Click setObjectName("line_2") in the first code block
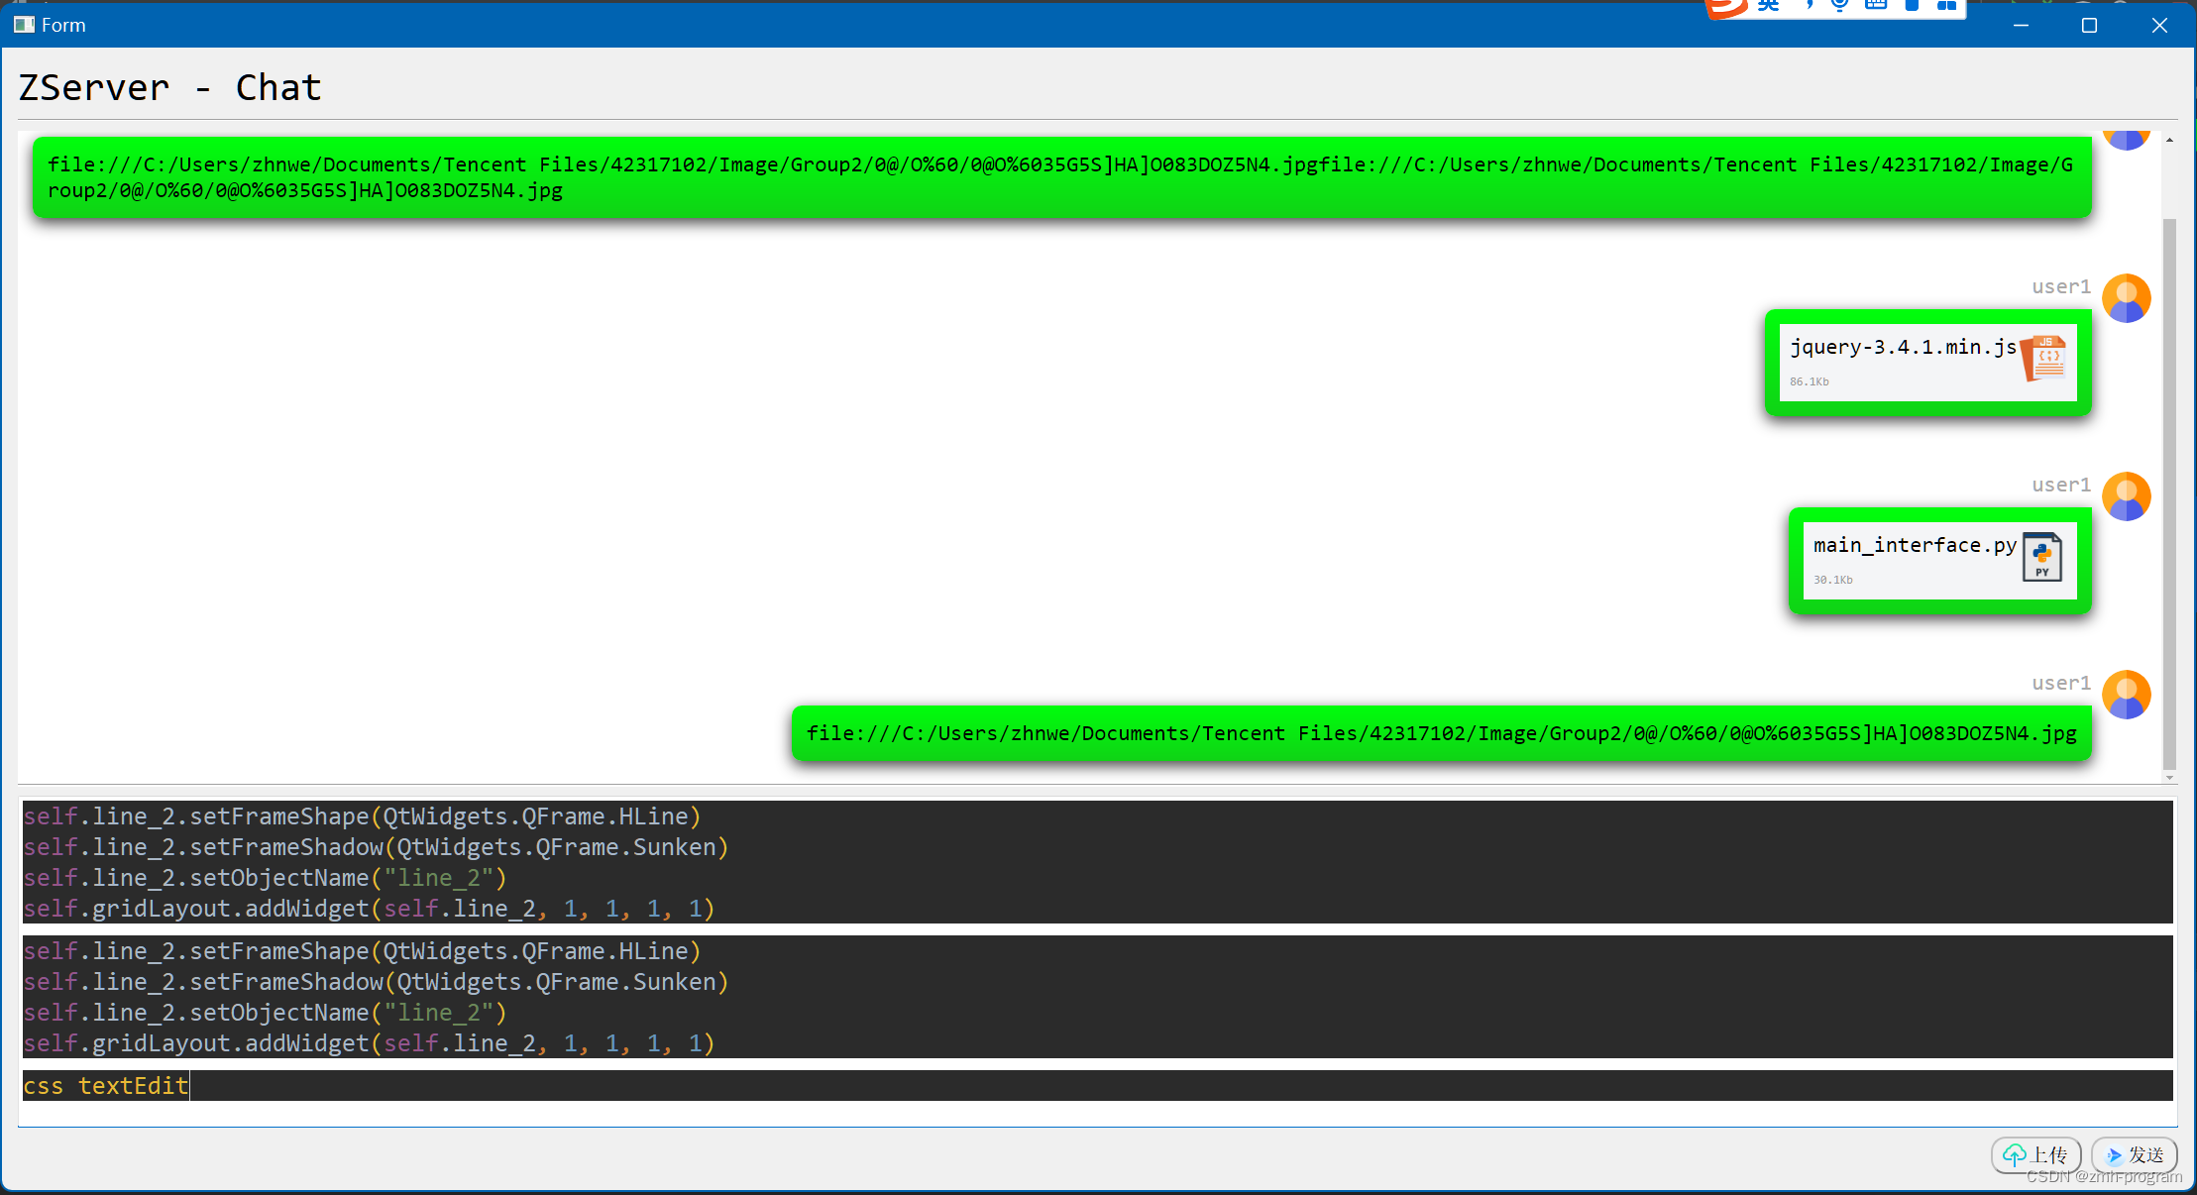Image resolution: width=2197 pixels, height=1195 pixels. pyautogui.click(x=265, y=878)
